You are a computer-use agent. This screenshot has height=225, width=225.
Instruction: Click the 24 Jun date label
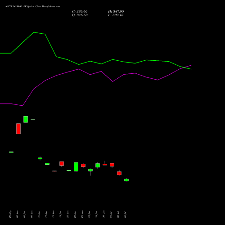pyautogui.click(x=82, y=214)
